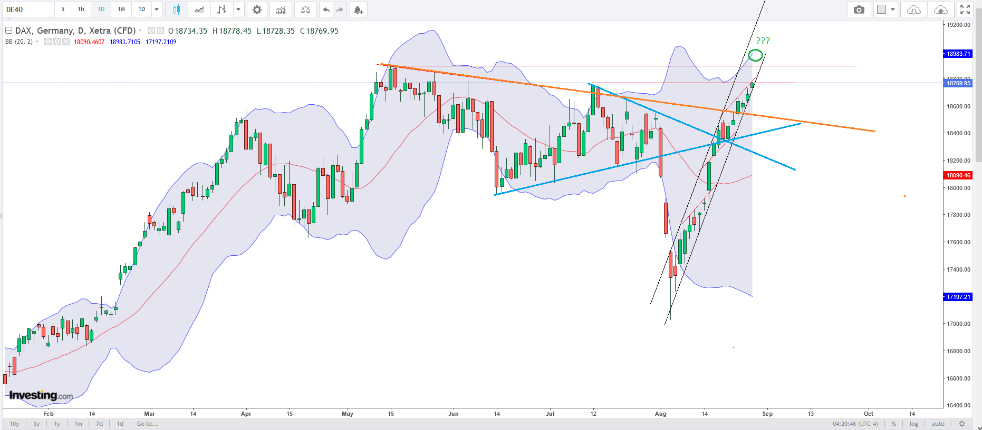Screen dimensions: 982x430
Task: Open the indicators menu
Action: click(x=281, y=9)
